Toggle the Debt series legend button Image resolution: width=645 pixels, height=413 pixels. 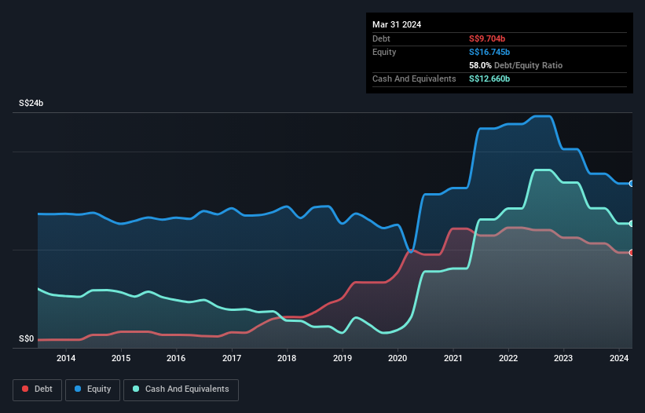tap(38, 389)
